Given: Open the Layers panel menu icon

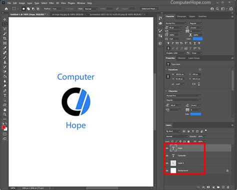Looking at the screenshot, I should click(x=232, y=125).
